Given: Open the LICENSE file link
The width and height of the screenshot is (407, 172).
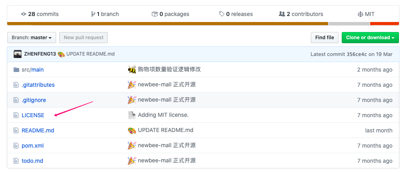Looking at the screenshot, I should tap(33, 115).
